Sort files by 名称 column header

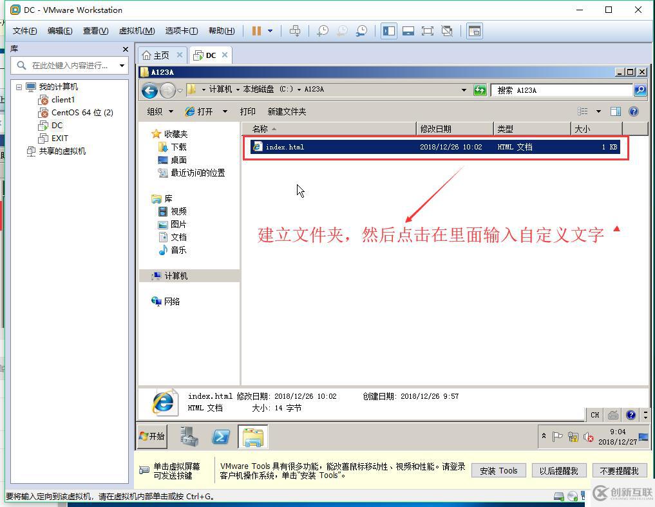328,129
